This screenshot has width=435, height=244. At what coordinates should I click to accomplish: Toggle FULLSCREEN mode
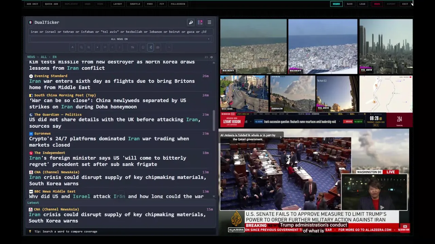pyautogui.click(x=178, y=4)
